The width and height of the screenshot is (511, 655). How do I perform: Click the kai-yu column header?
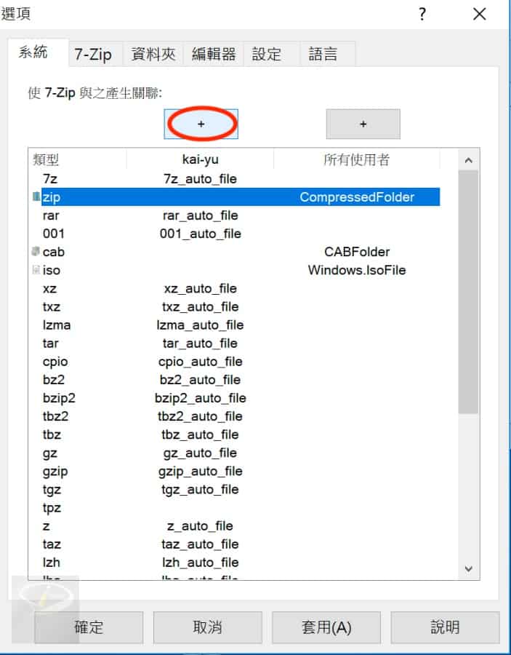[200, 159]
